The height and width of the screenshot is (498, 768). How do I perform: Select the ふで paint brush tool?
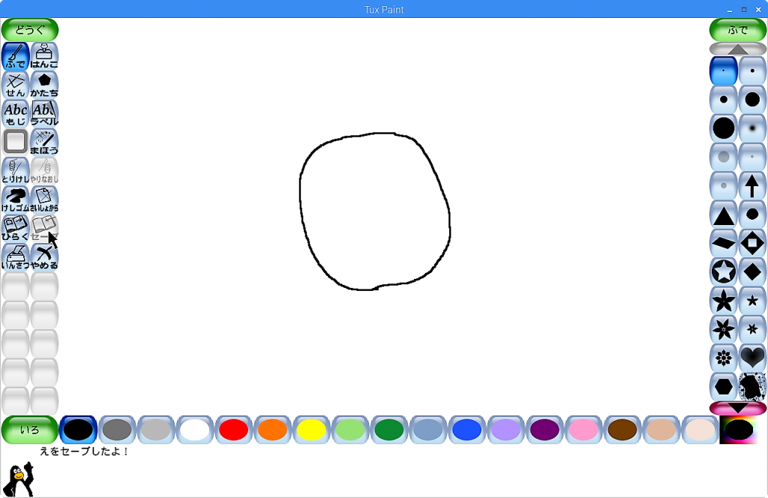pos(15,56)
